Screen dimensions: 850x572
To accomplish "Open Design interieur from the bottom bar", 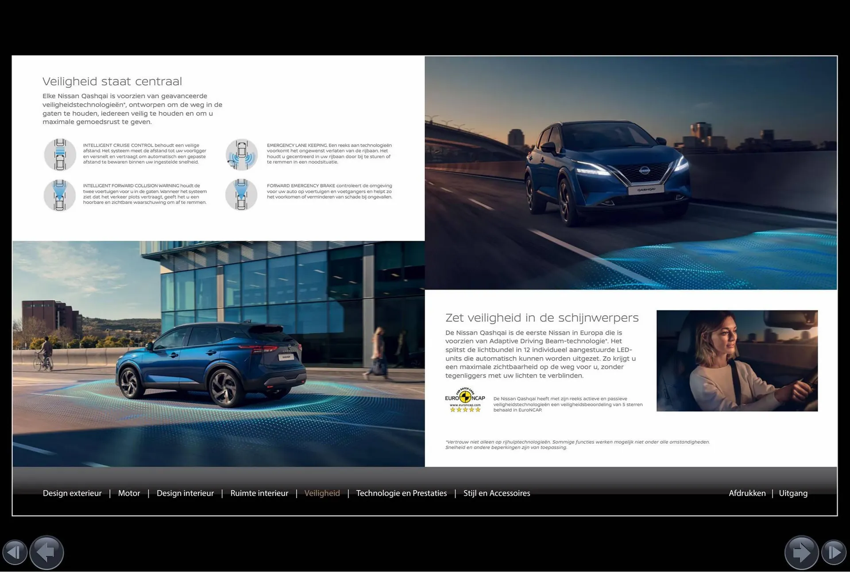I will pyautogui.click(x=185, y=493).
